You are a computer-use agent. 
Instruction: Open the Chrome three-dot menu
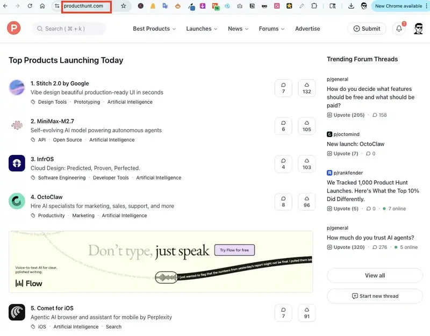tap(427, 6)
